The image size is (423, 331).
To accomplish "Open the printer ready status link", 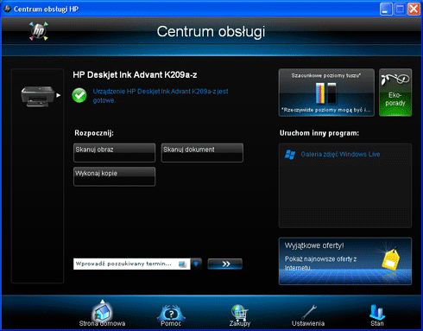I will pos(161,96).
